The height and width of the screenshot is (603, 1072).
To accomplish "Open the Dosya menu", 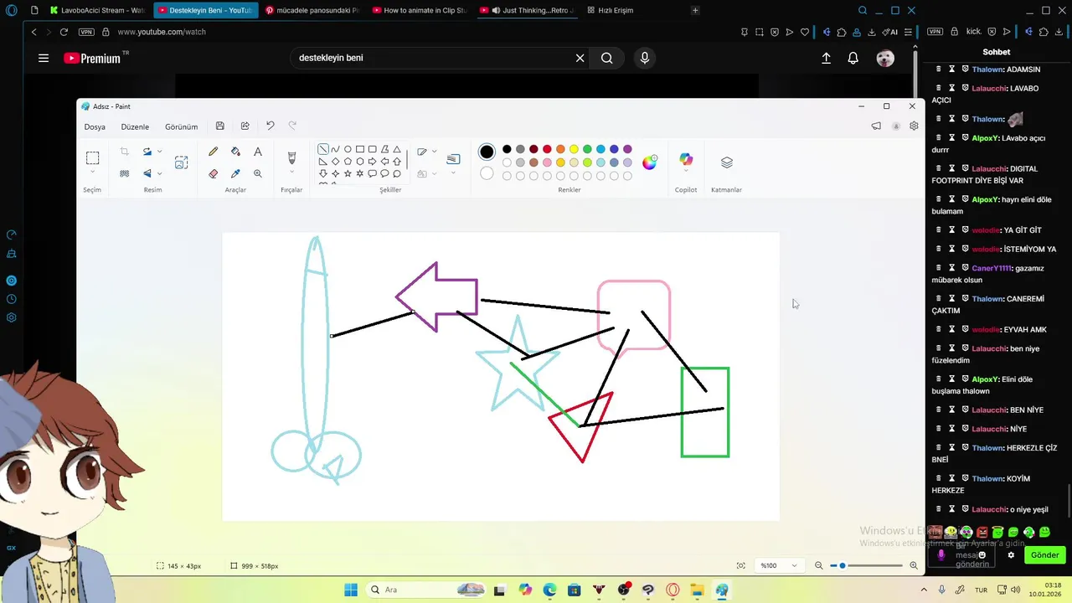I will [95, 126].
